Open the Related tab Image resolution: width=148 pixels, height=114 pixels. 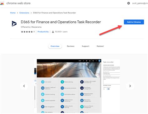click(x=100, y=46)
